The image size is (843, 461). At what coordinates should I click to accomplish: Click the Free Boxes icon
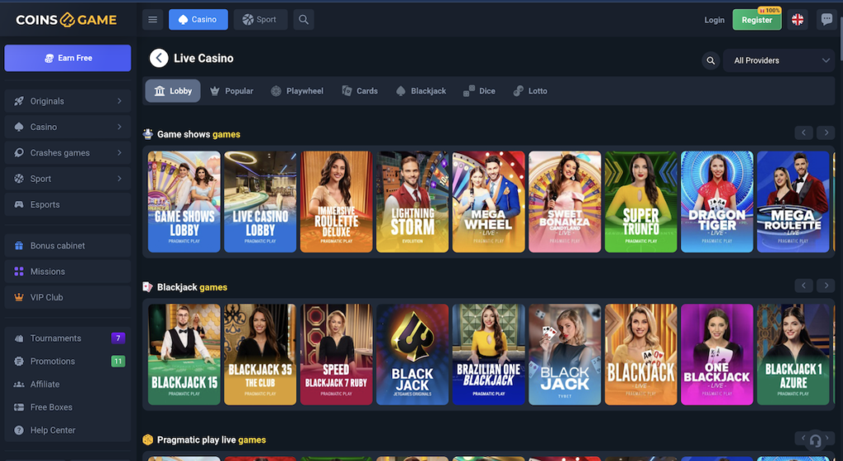tap(19, 407)
